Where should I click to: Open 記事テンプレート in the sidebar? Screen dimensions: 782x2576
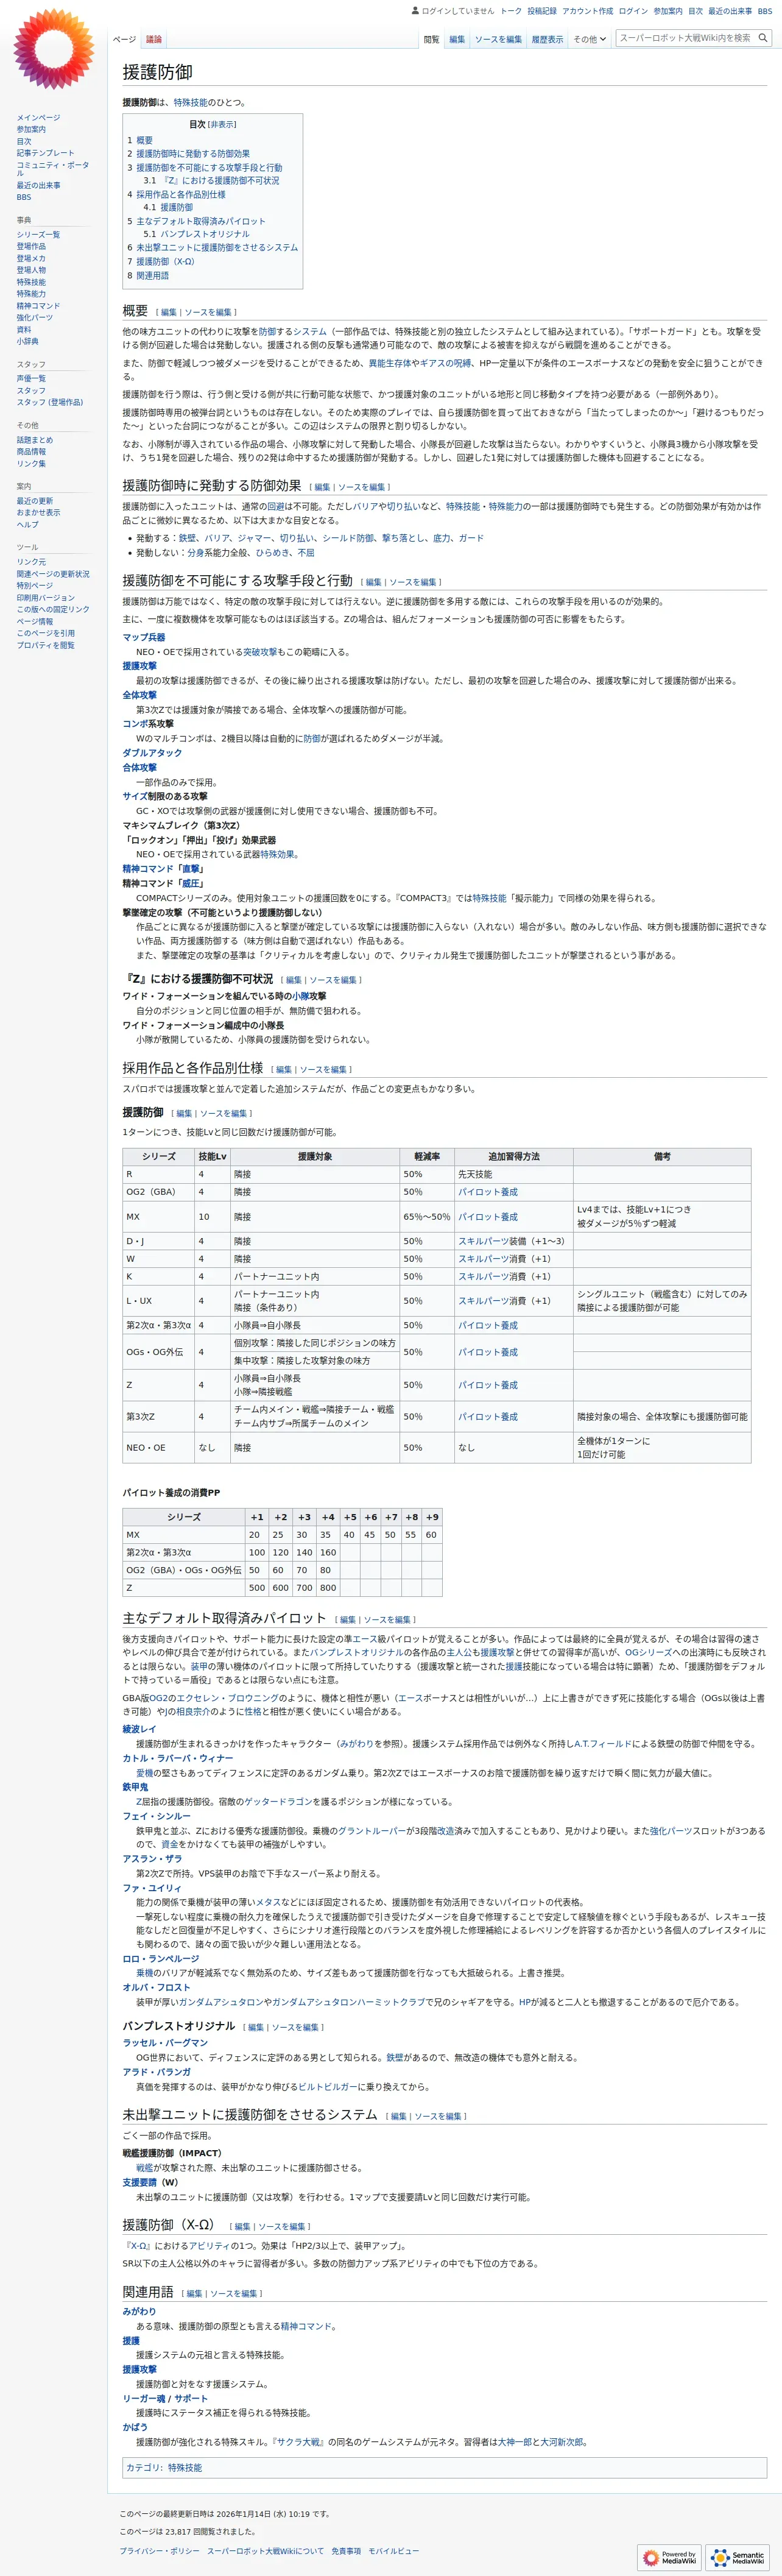click(x=45, y=153)
